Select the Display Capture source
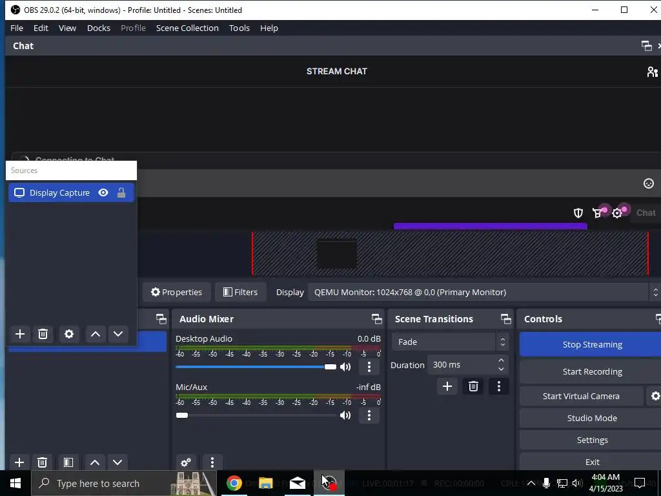Image resolution: width=661 pixels, height=496 pixels. coord(71,192)
